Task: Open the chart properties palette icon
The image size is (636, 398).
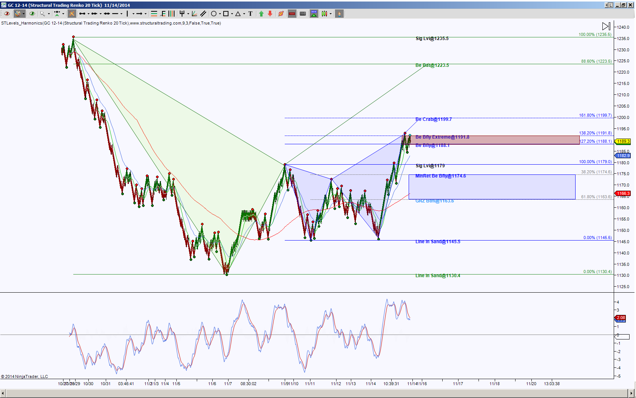Action: tap(17, 14)
